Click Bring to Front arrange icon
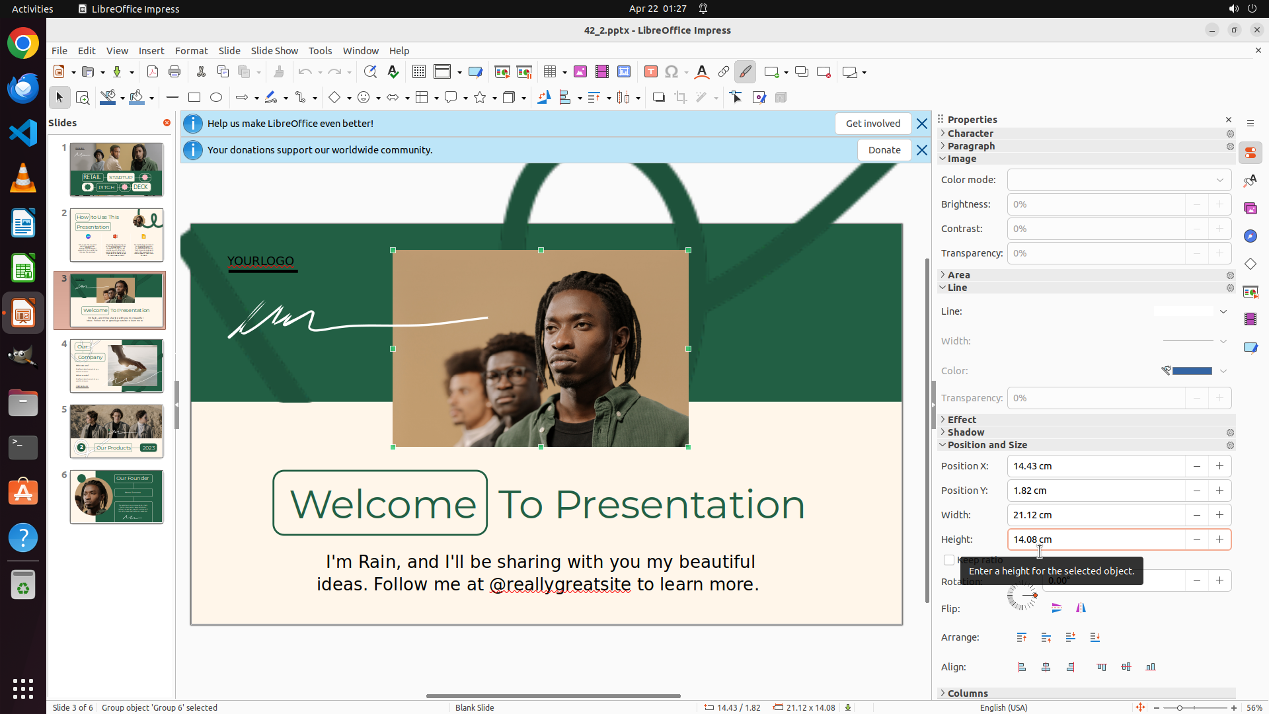 point(1022,637)
